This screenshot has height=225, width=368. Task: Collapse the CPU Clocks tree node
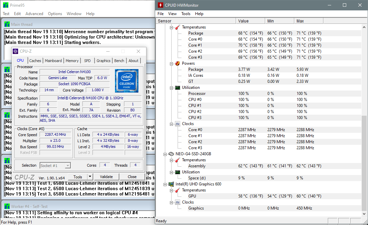click(171, 124)
